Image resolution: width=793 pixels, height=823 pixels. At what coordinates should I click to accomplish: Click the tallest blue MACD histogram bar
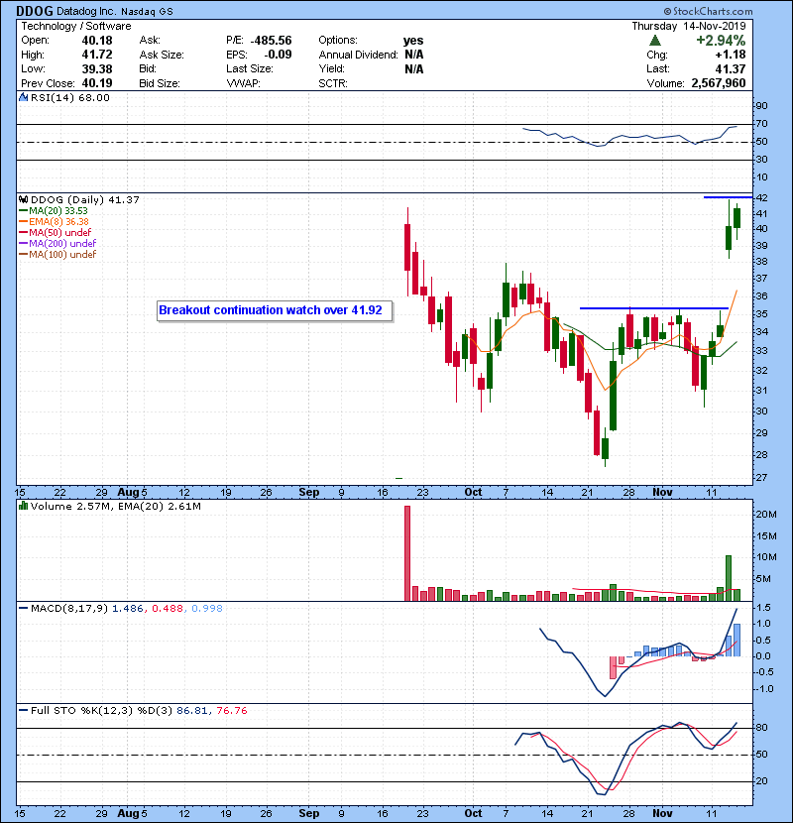pyautogui.click(x=736, y=640)
